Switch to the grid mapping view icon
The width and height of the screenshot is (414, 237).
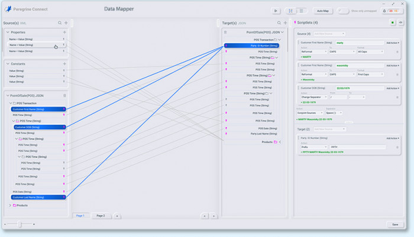coord(290,11)
